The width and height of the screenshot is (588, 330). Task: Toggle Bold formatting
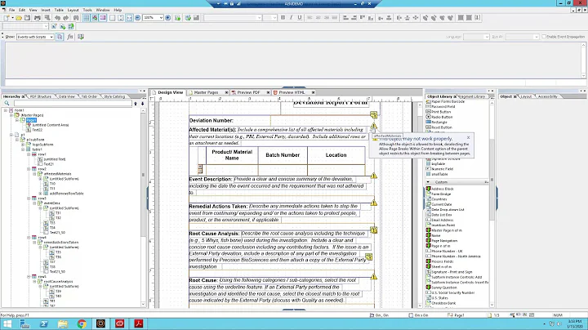click(283, 18)
